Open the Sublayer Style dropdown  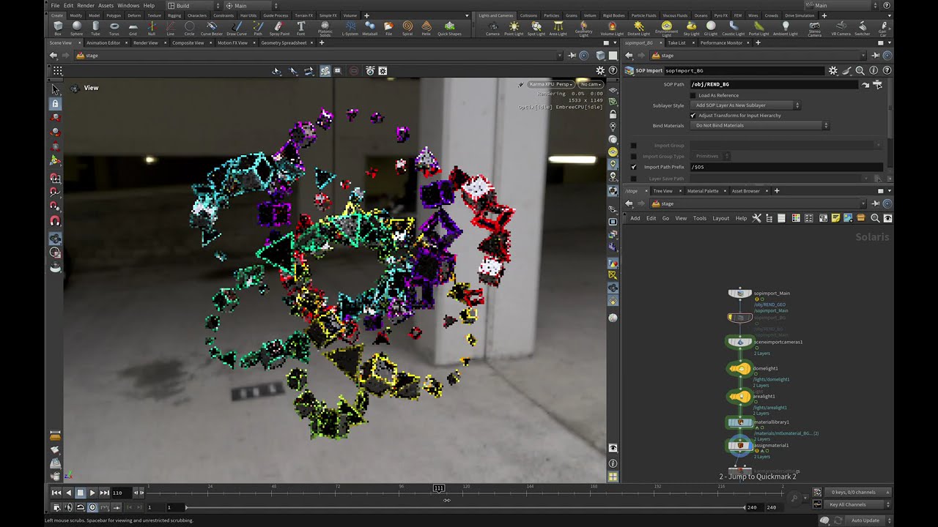(746, 105)
